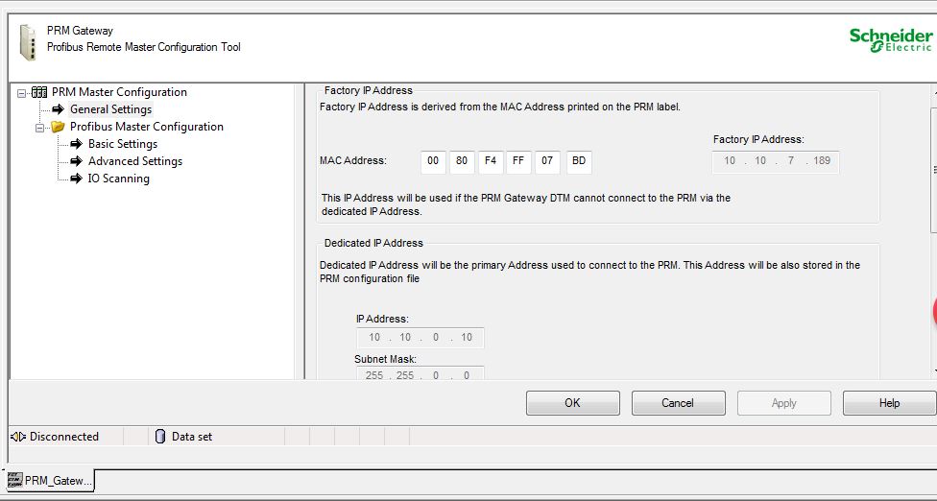This screenshot has height=501, width=937.
Task: Click the Help button
Action: pyautogui.click(x=889, y=403)
